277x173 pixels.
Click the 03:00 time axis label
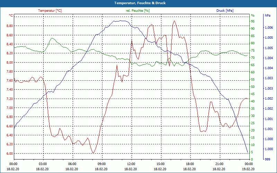pos(43,164)
